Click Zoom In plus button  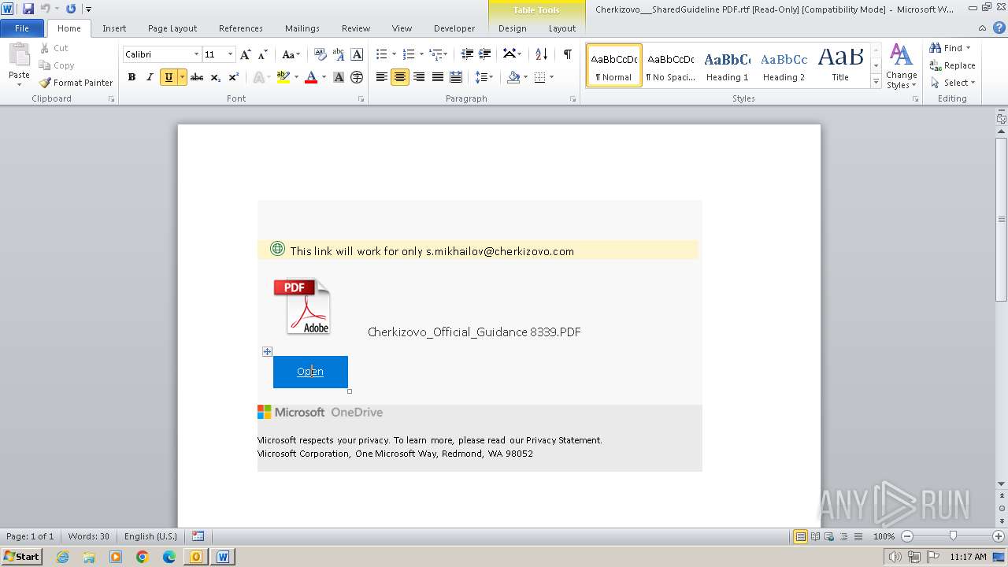pos(998,536)
